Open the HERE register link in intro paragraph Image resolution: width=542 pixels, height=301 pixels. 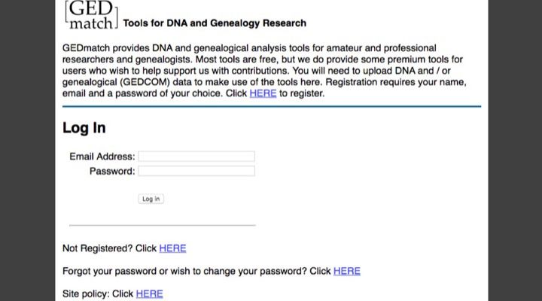click(263, 94)
